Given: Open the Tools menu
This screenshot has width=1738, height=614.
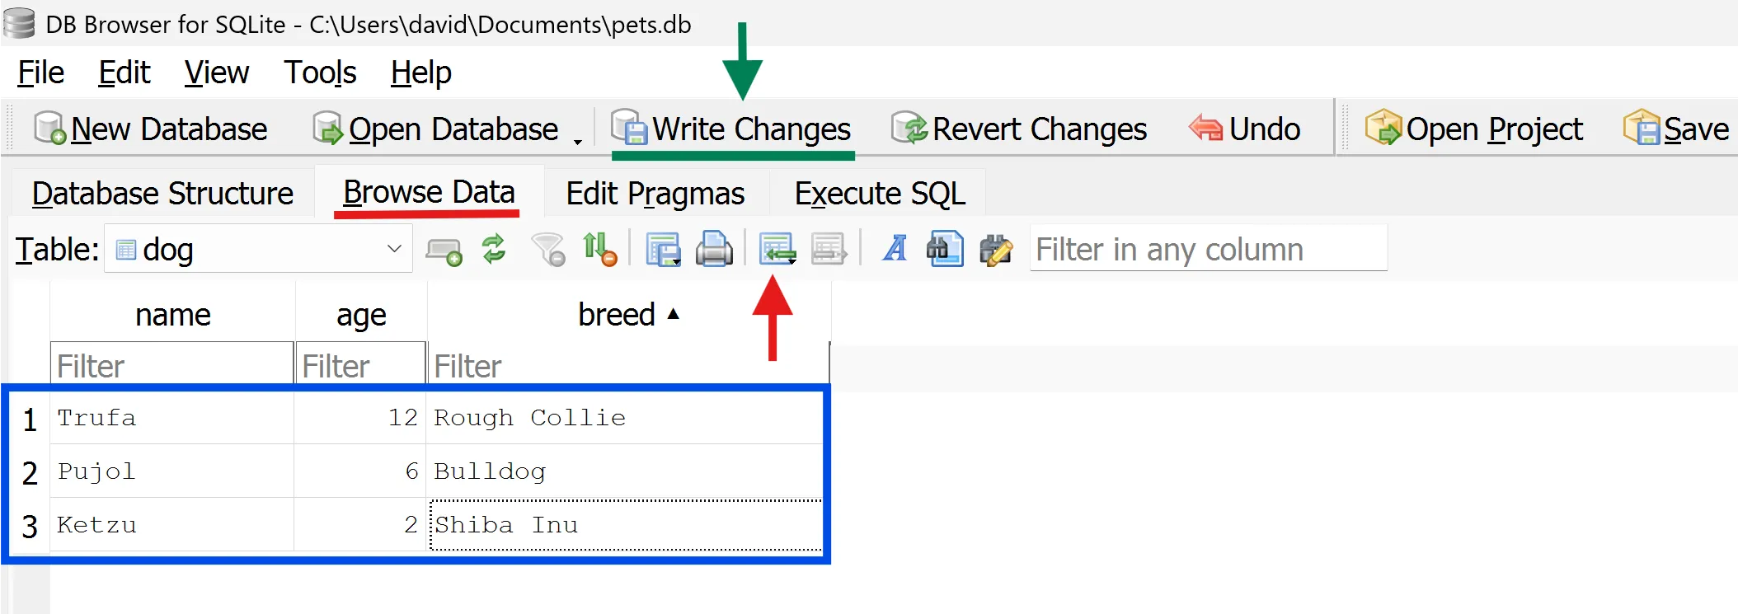Looking at the screenshot, I should tap(320, 73).
